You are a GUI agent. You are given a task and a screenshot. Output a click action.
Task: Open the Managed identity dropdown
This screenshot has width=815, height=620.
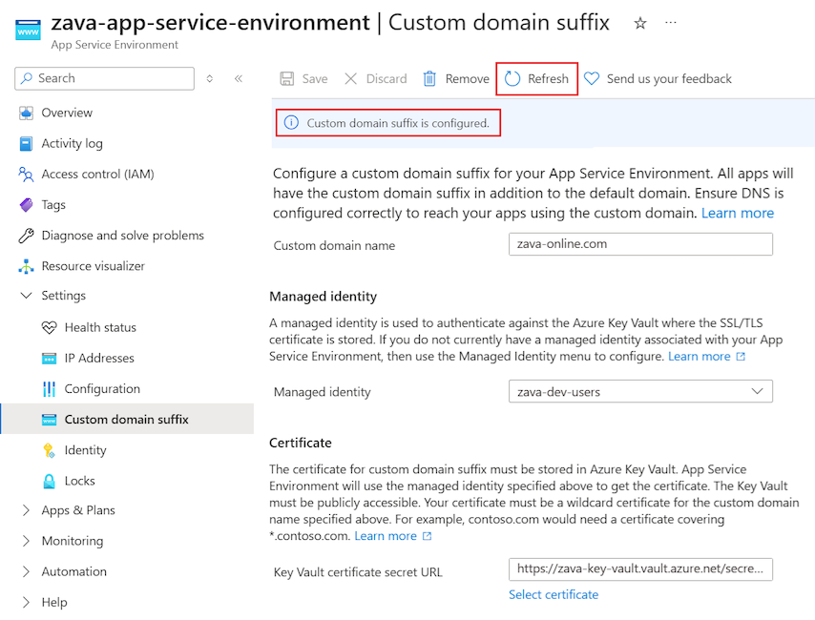click(639, 391)
